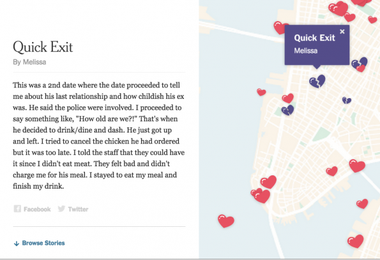
Task: Select the bottom-right red heart marker
Action: point(355,241)
